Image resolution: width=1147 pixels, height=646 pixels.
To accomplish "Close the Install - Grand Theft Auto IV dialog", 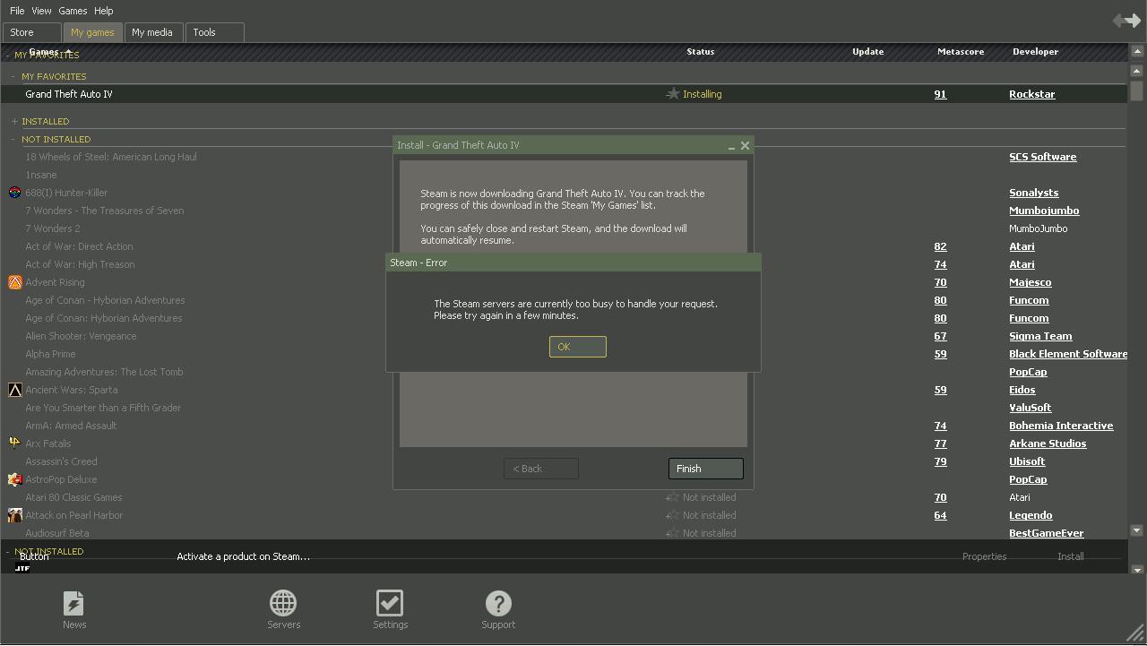I will click(745, 146).
